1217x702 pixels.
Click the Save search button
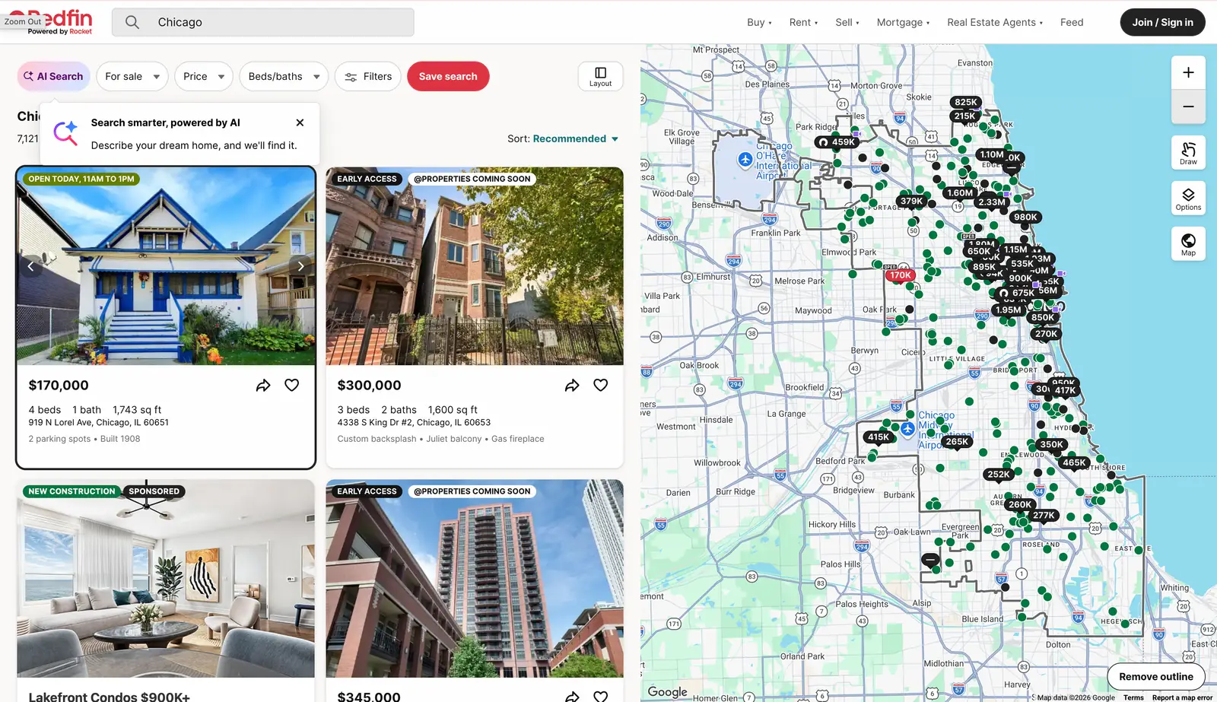tap(448, 77)
